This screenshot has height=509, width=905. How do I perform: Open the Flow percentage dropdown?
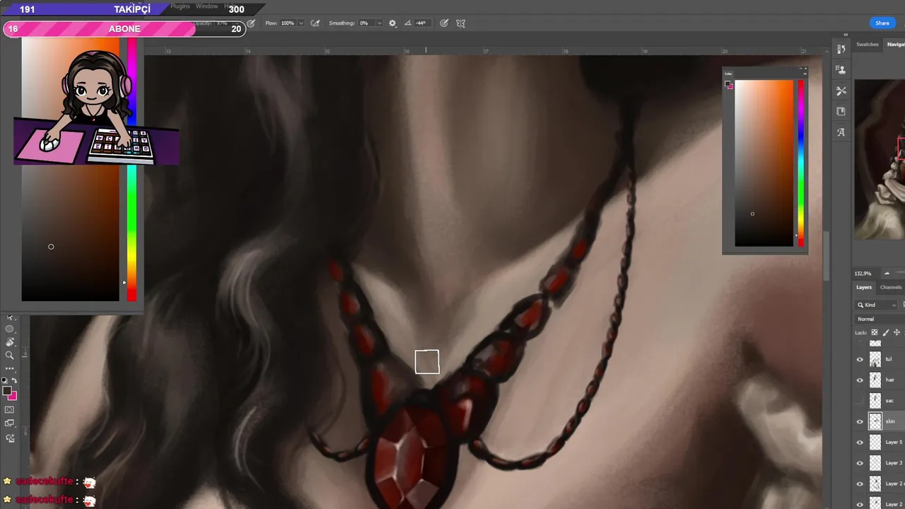(x=301, y=23)
